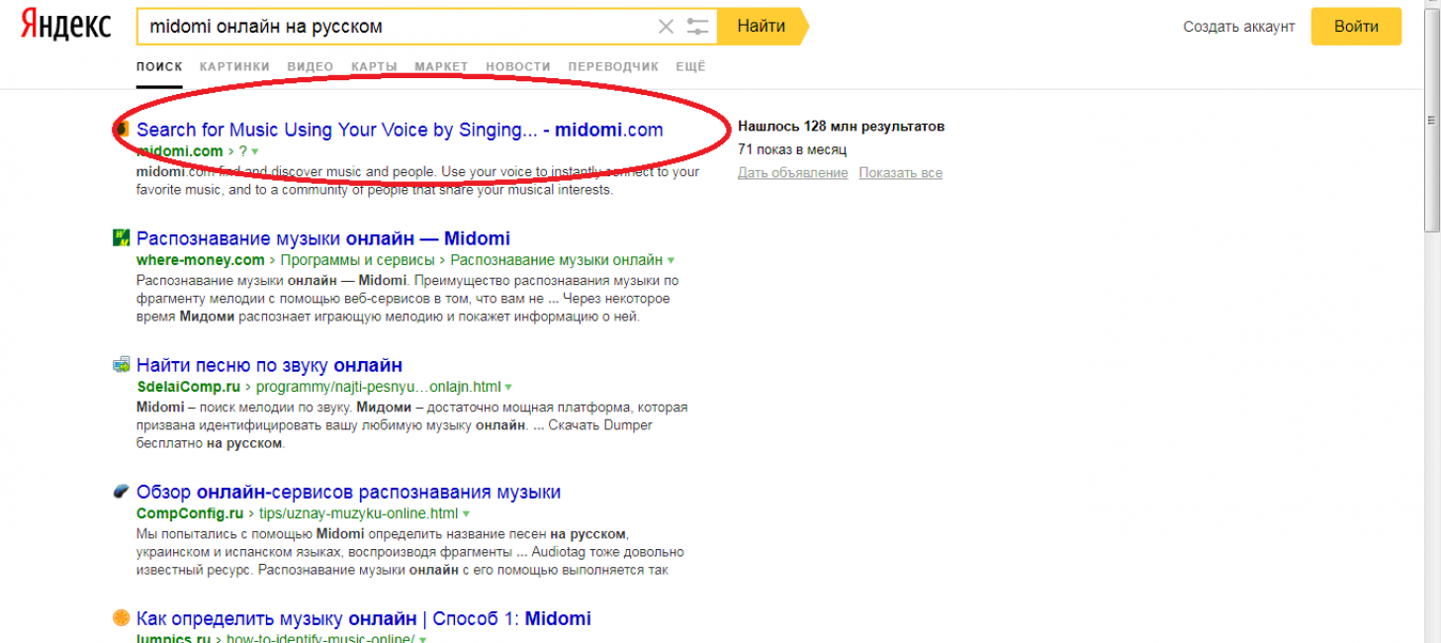The height and width of the screenshot is (643, 1441).
Task: Expand the dropdown arrow on the CompConfig.ru result
Action: [466, 513]
